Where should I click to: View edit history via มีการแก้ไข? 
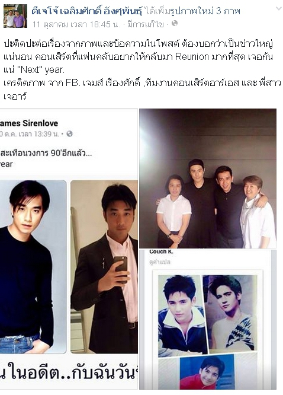[x=146, y=24]
